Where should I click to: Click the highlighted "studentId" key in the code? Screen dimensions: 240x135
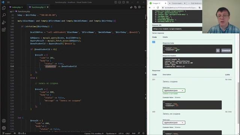click(x=51, y=66)
